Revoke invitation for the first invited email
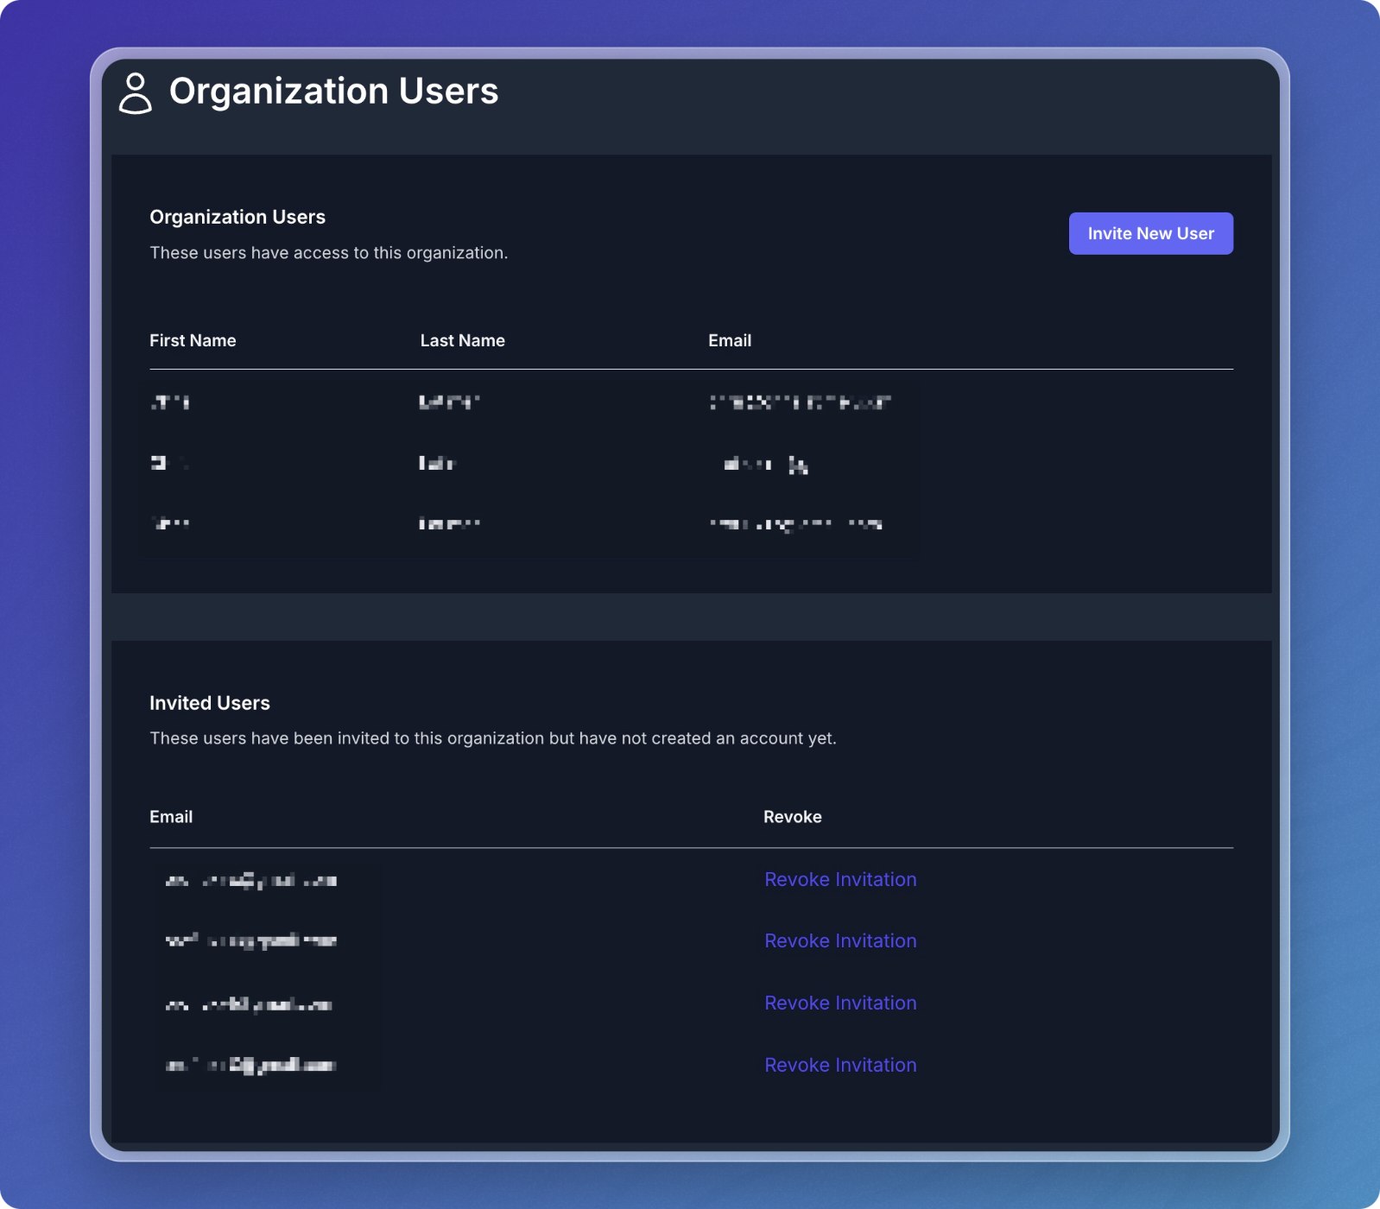Screen dimensions: 1380x1209 point(840,879)
